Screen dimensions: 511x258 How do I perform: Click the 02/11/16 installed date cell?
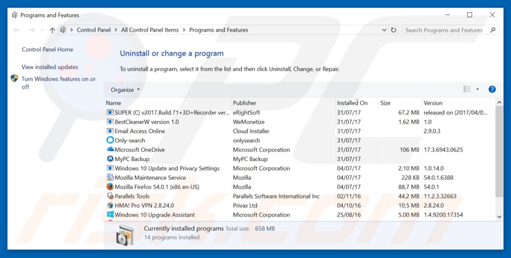(349, 196)
